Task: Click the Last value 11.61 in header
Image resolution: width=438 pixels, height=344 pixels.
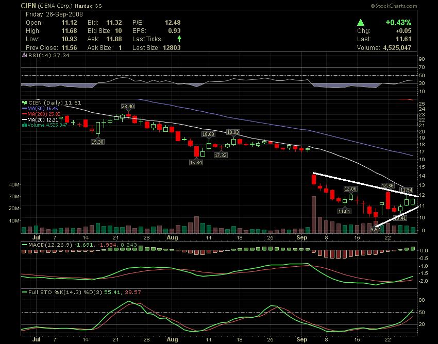Action: [x=403, y=39]
